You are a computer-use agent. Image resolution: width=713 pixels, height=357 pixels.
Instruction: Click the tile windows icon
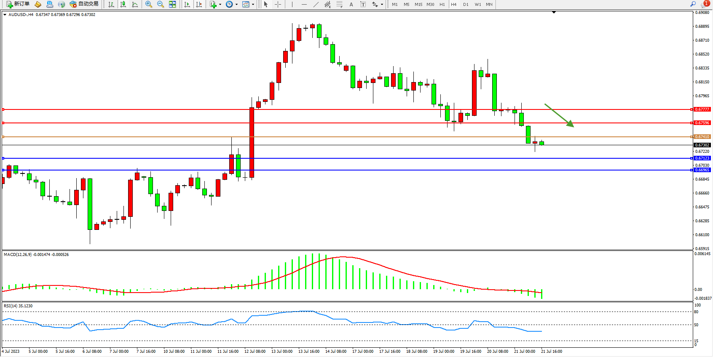[x=172, y=4]
